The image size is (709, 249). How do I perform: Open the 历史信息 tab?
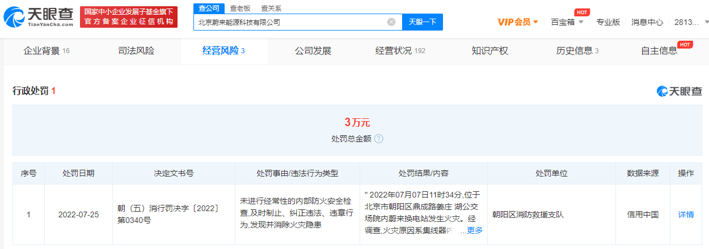[x=577, y=51]
